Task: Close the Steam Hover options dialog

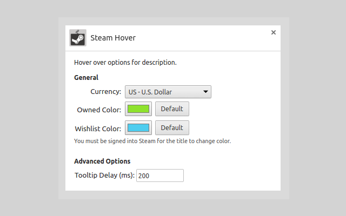Action: pyautogui.click(x=274, y=32)
